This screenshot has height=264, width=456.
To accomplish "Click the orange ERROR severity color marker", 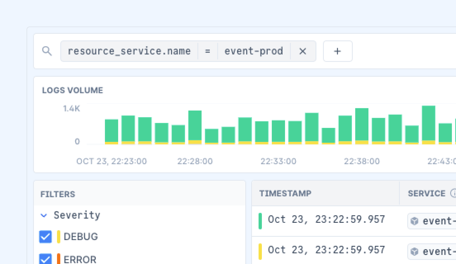I will [x=59, y=259].
